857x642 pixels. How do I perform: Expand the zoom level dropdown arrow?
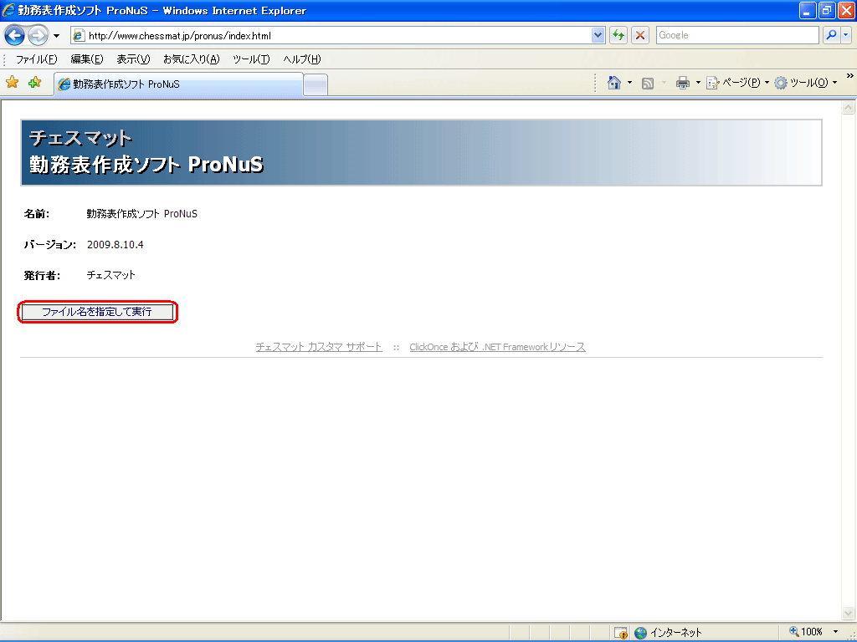[x=835, y=632]
